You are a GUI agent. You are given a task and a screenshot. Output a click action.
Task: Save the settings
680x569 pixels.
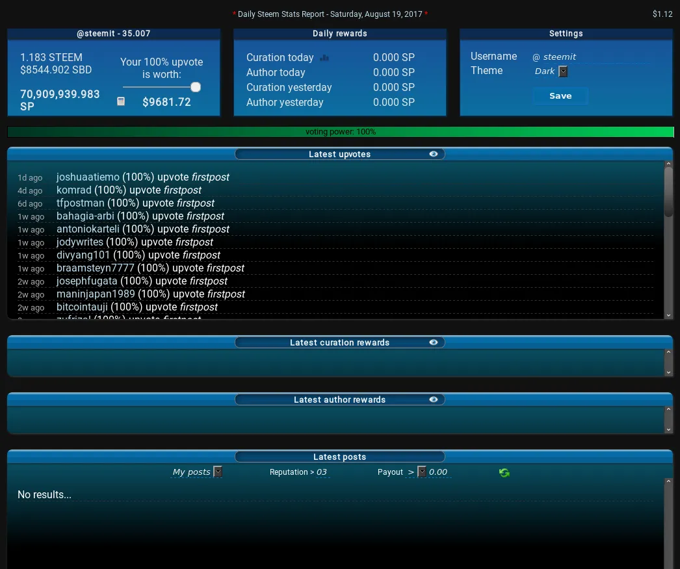[x=560, y=95]
